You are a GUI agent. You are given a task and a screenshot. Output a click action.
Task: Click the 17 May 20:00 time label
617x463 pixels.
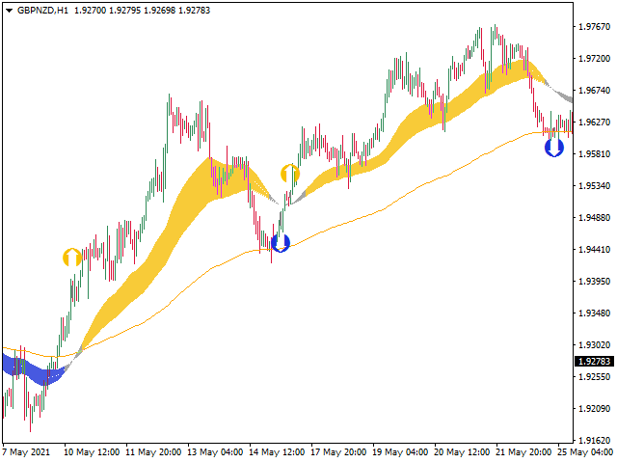tap(338, 451)
